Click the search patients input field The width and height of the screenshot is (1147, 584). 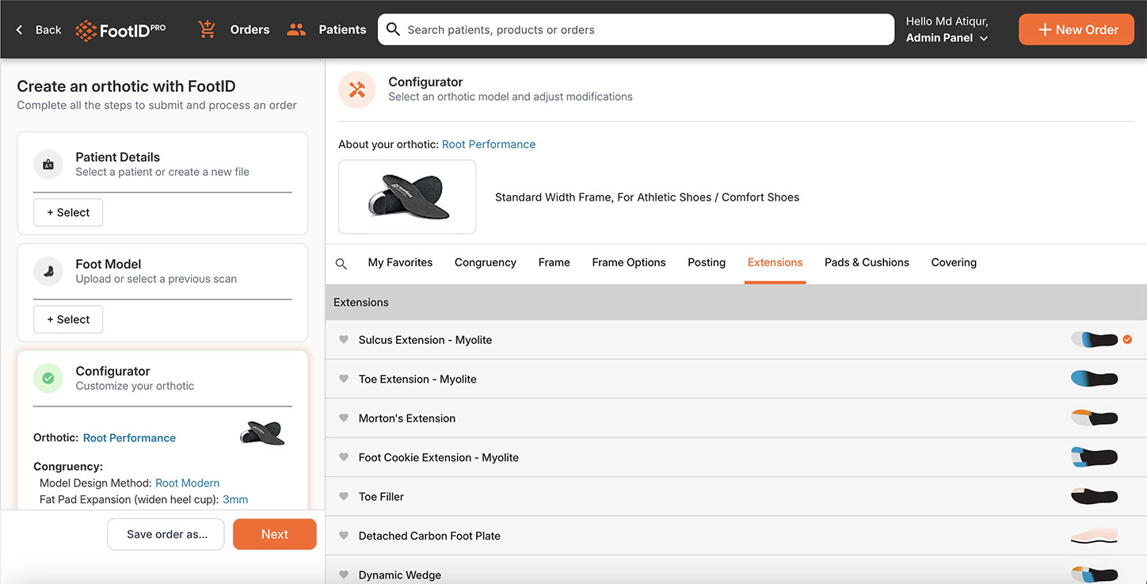[636, 29]
